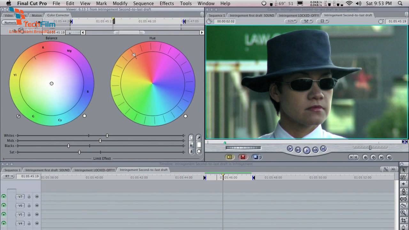
Task: Click Auto White Level button
Action: pos(191,138)
